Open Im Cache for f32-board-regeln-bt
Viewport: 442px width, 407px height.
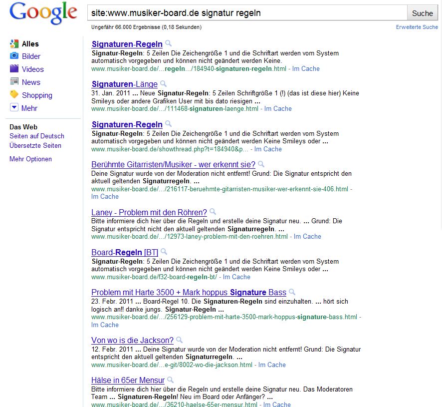coord(236,277)
